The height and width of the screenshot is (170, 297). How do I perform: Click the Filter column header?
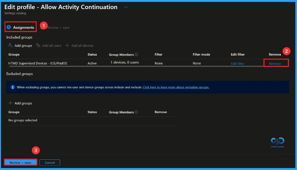coord(158,54)
